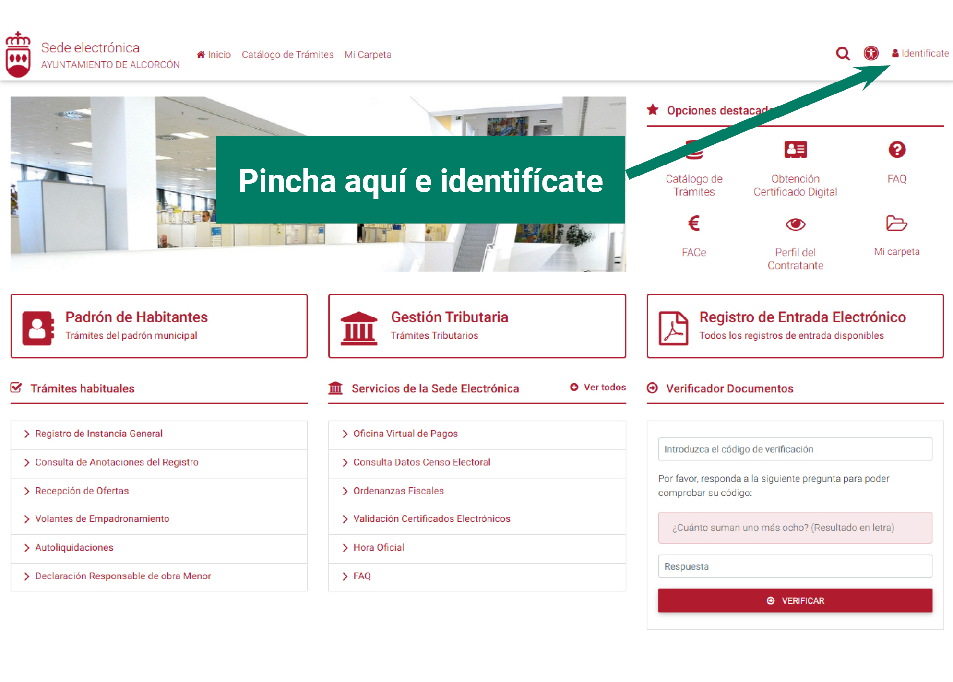Expand Volantes de Empadronamiento item
Screen dimensions: 953x682
pos(102,519)
